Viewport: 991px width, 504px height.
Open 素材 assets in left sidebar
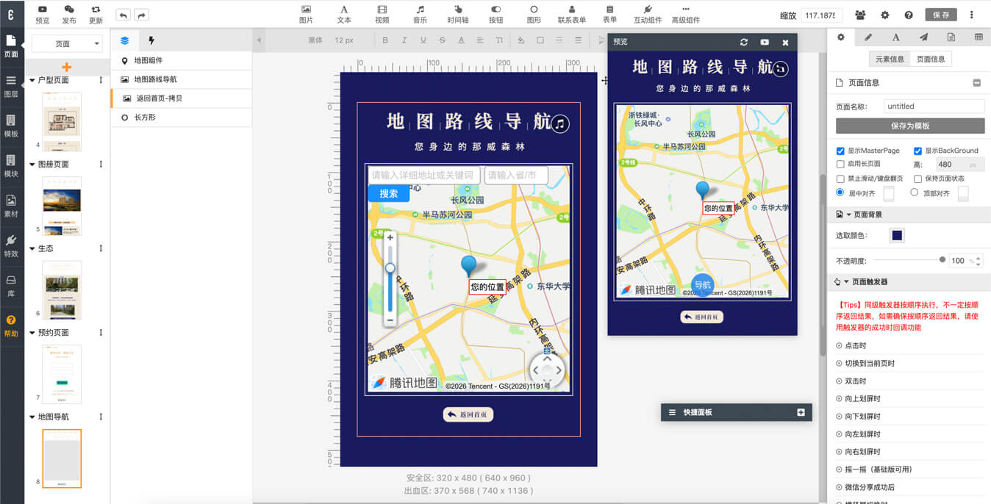(x=11, y=206)
